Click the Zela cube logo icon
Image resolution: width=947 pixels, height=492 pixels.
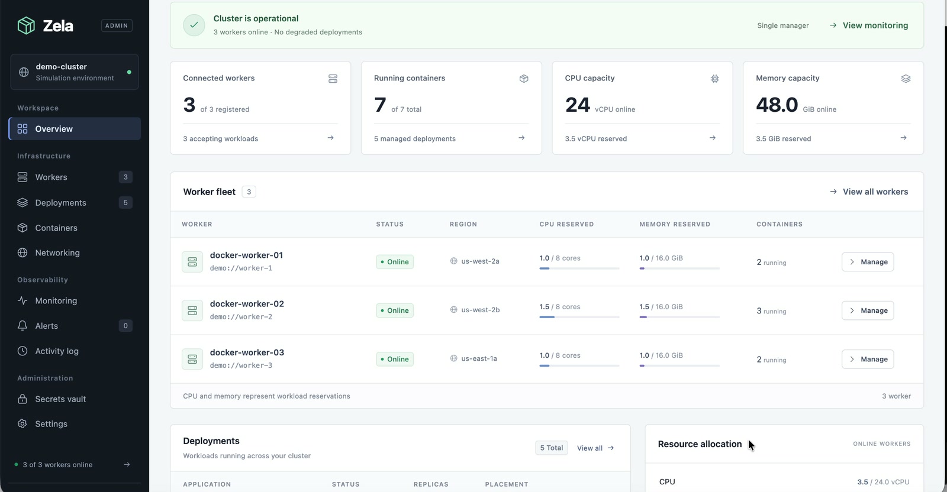26,25
